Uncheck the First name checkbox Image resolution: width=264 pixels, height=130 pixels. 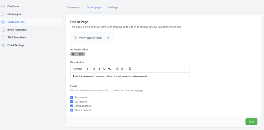72,97
